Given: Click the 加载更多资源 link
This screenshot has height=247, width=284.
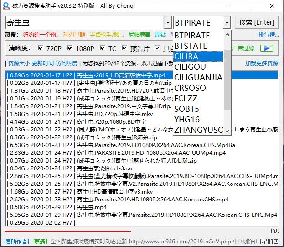Looking at the screenshot, I should coord(261,63).
